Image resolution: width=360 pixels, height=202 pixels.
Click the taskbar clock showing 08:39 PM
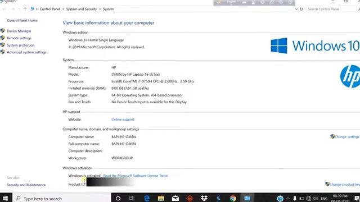[340, 198]
